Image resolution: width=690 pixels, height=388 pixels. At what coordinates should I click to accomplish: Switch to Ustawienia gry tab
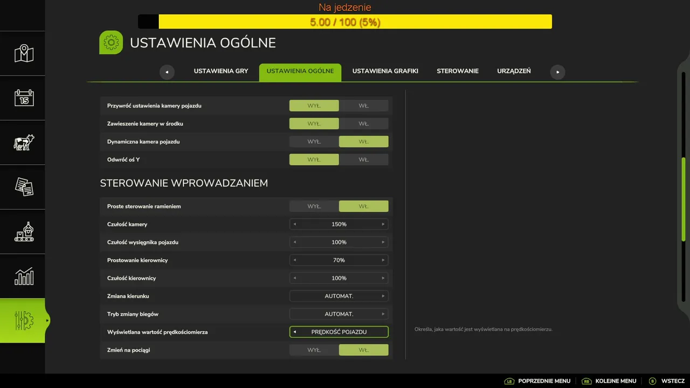point(221,71)
